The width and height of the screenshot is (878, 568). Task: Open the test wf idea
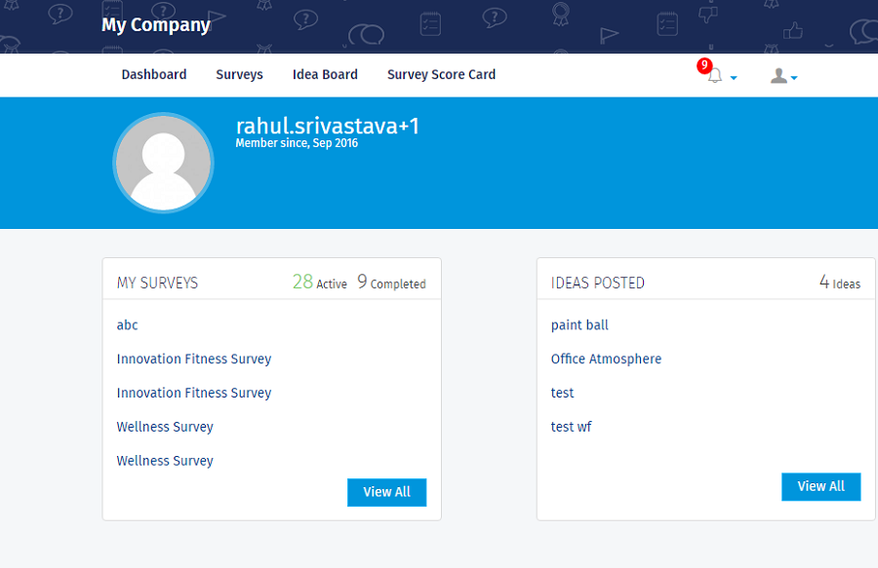coord(572,426)
